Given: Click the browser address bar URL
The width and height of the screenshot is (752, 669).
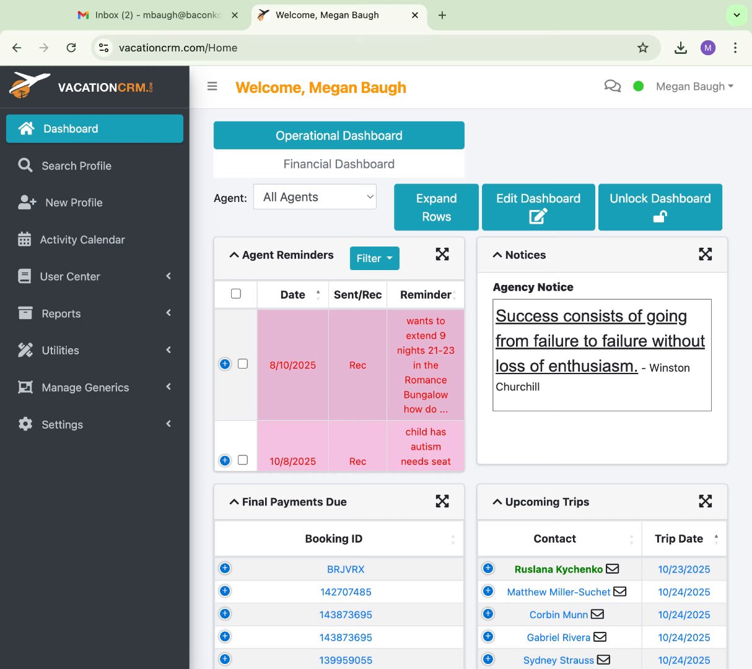Looking at the screenshot, I should click(178, 48).
